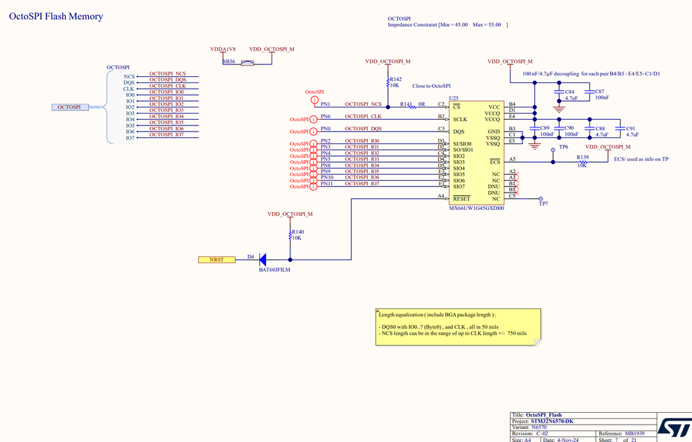Click the U25 designator

[454, 98]
